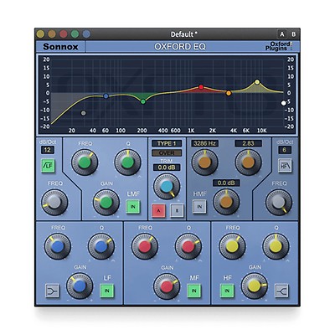Open high filter 6 dB/Oct slope field
The height and width of the screenshot is (335, 335).
coord(285,150)
